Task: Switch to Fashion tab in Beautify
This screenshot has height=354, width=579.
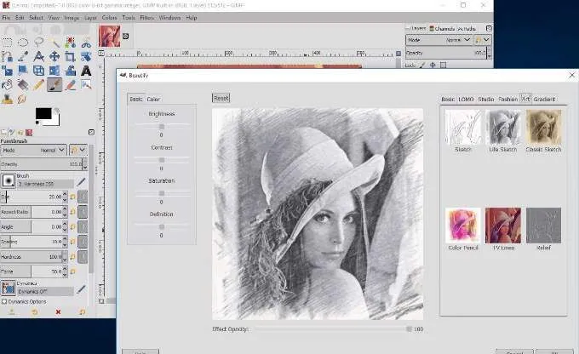Action: pos(507,100)
